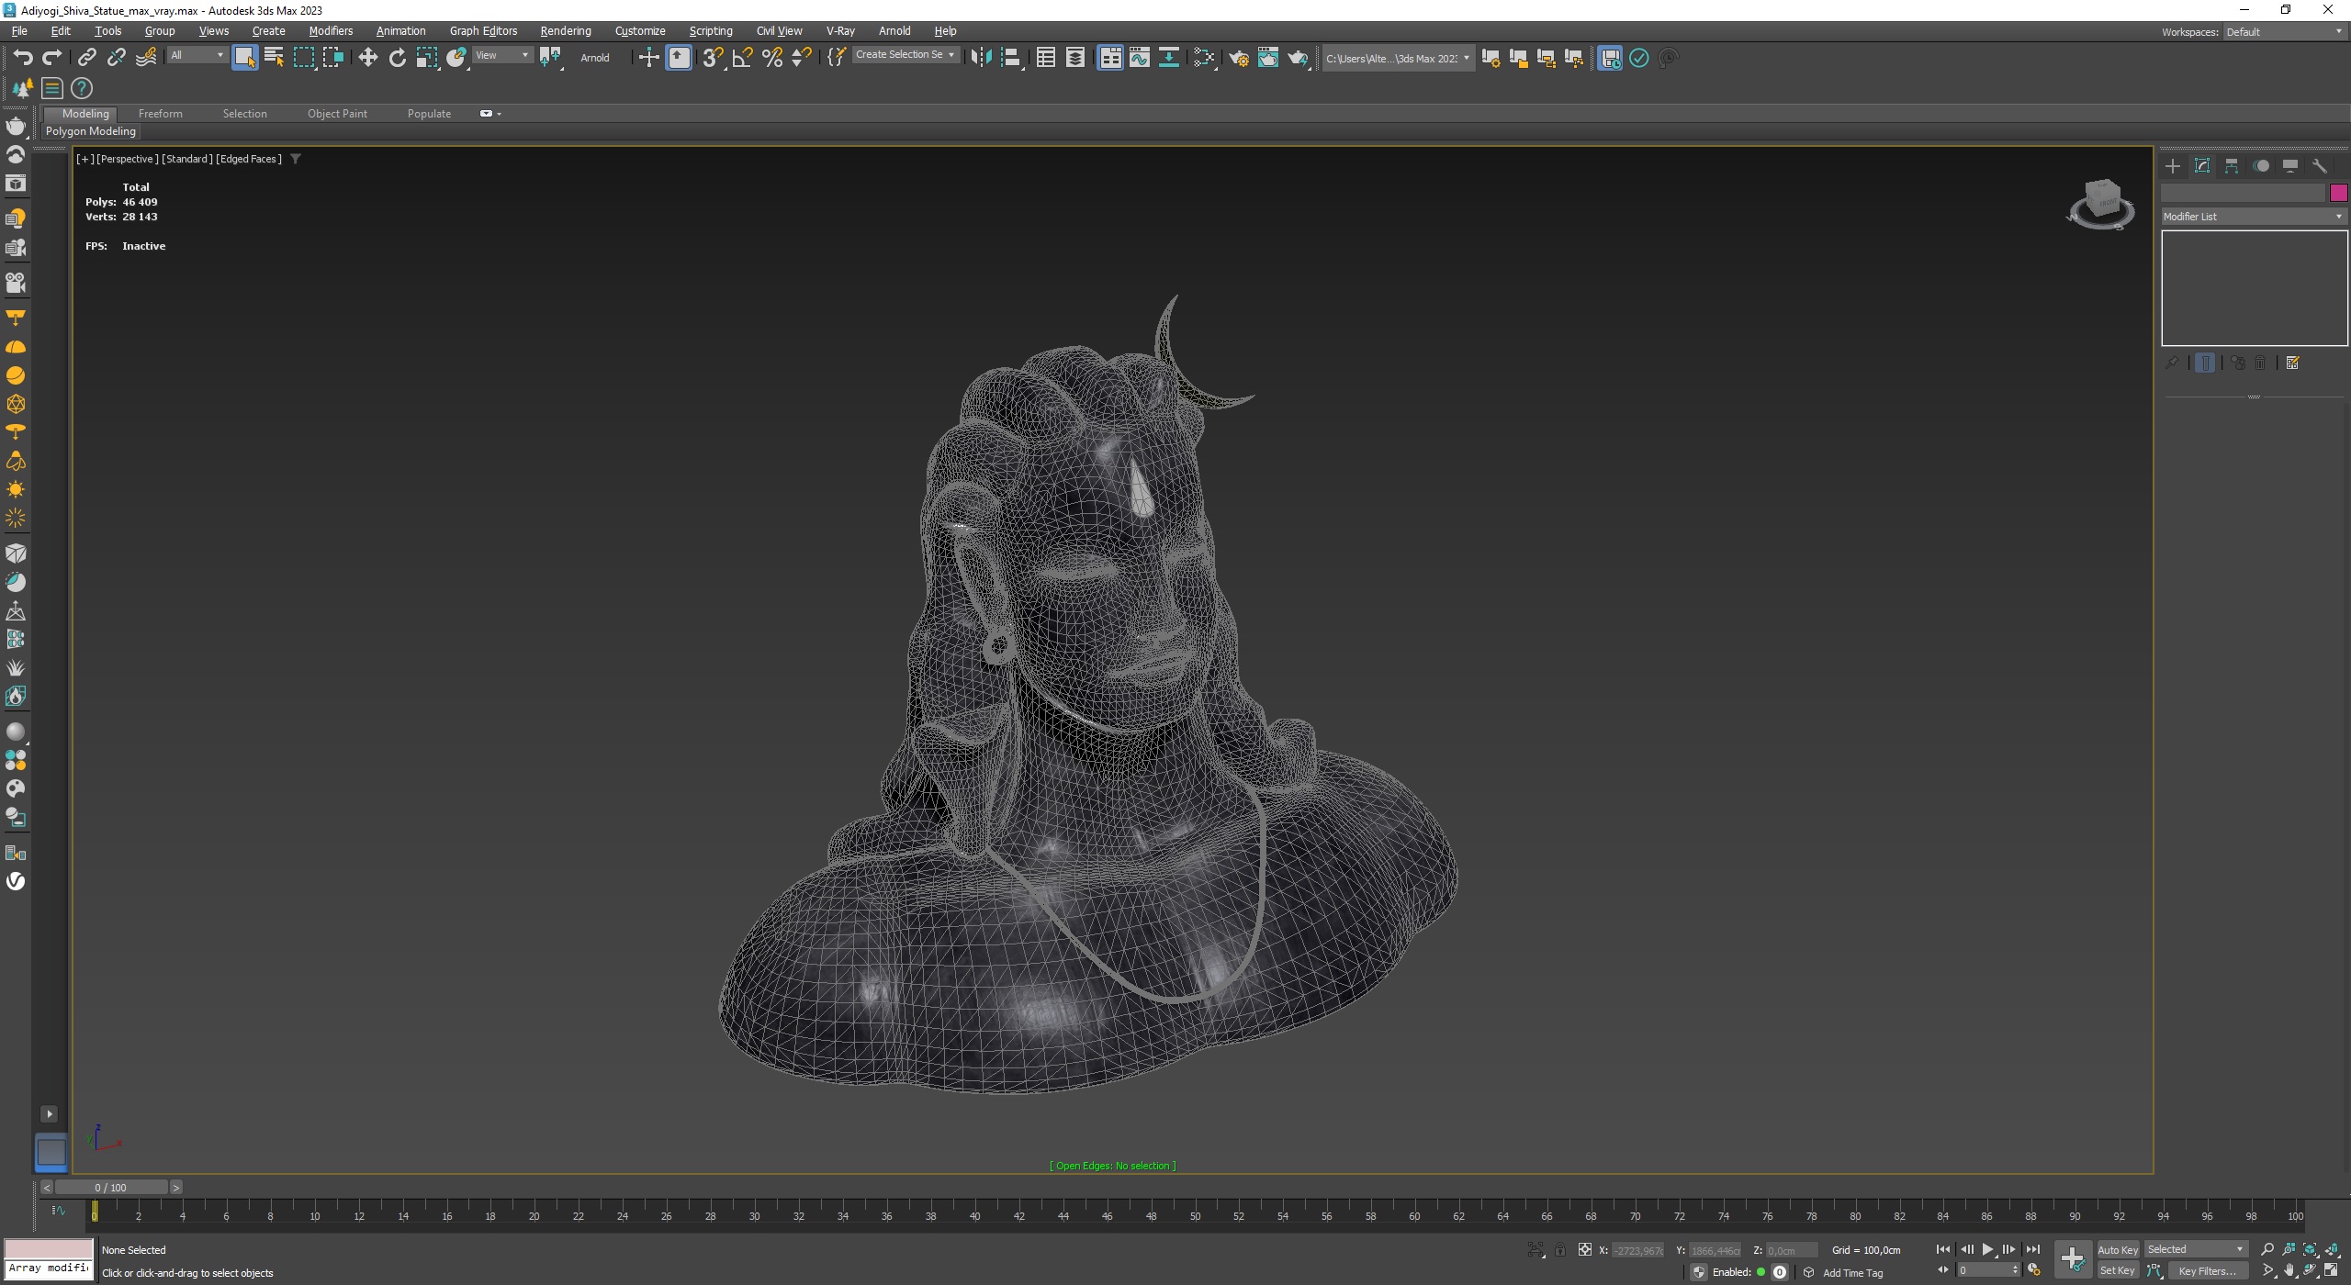Image resolution: width=2351 pixels, height=1285 pixels.
Task: Open the Hierarchy command panel tab
Action: pyautogui.click(x=2232, y=166)
